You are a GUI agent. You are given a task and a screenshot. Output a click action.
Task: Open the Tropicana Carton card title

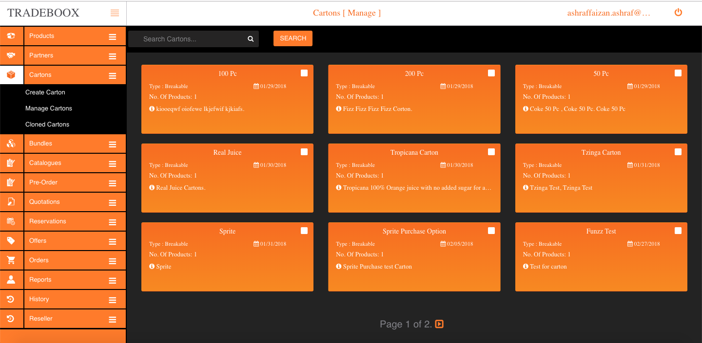coord(414,152)
